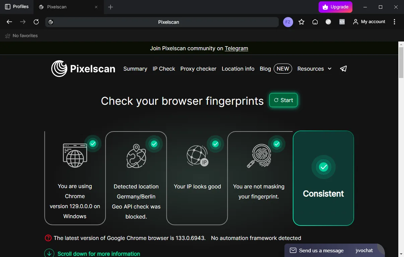Go to the Summary nav item
404x257 pixels.
[x=135, y=69]
